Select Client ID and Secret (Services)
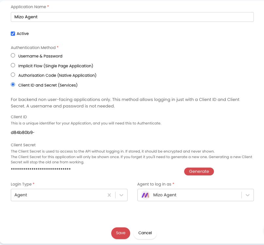 click(x=13, y=85)
